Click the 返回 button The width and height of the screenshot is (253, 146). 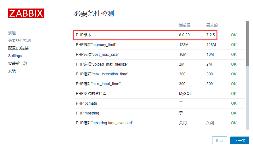(x=219, y=141)
